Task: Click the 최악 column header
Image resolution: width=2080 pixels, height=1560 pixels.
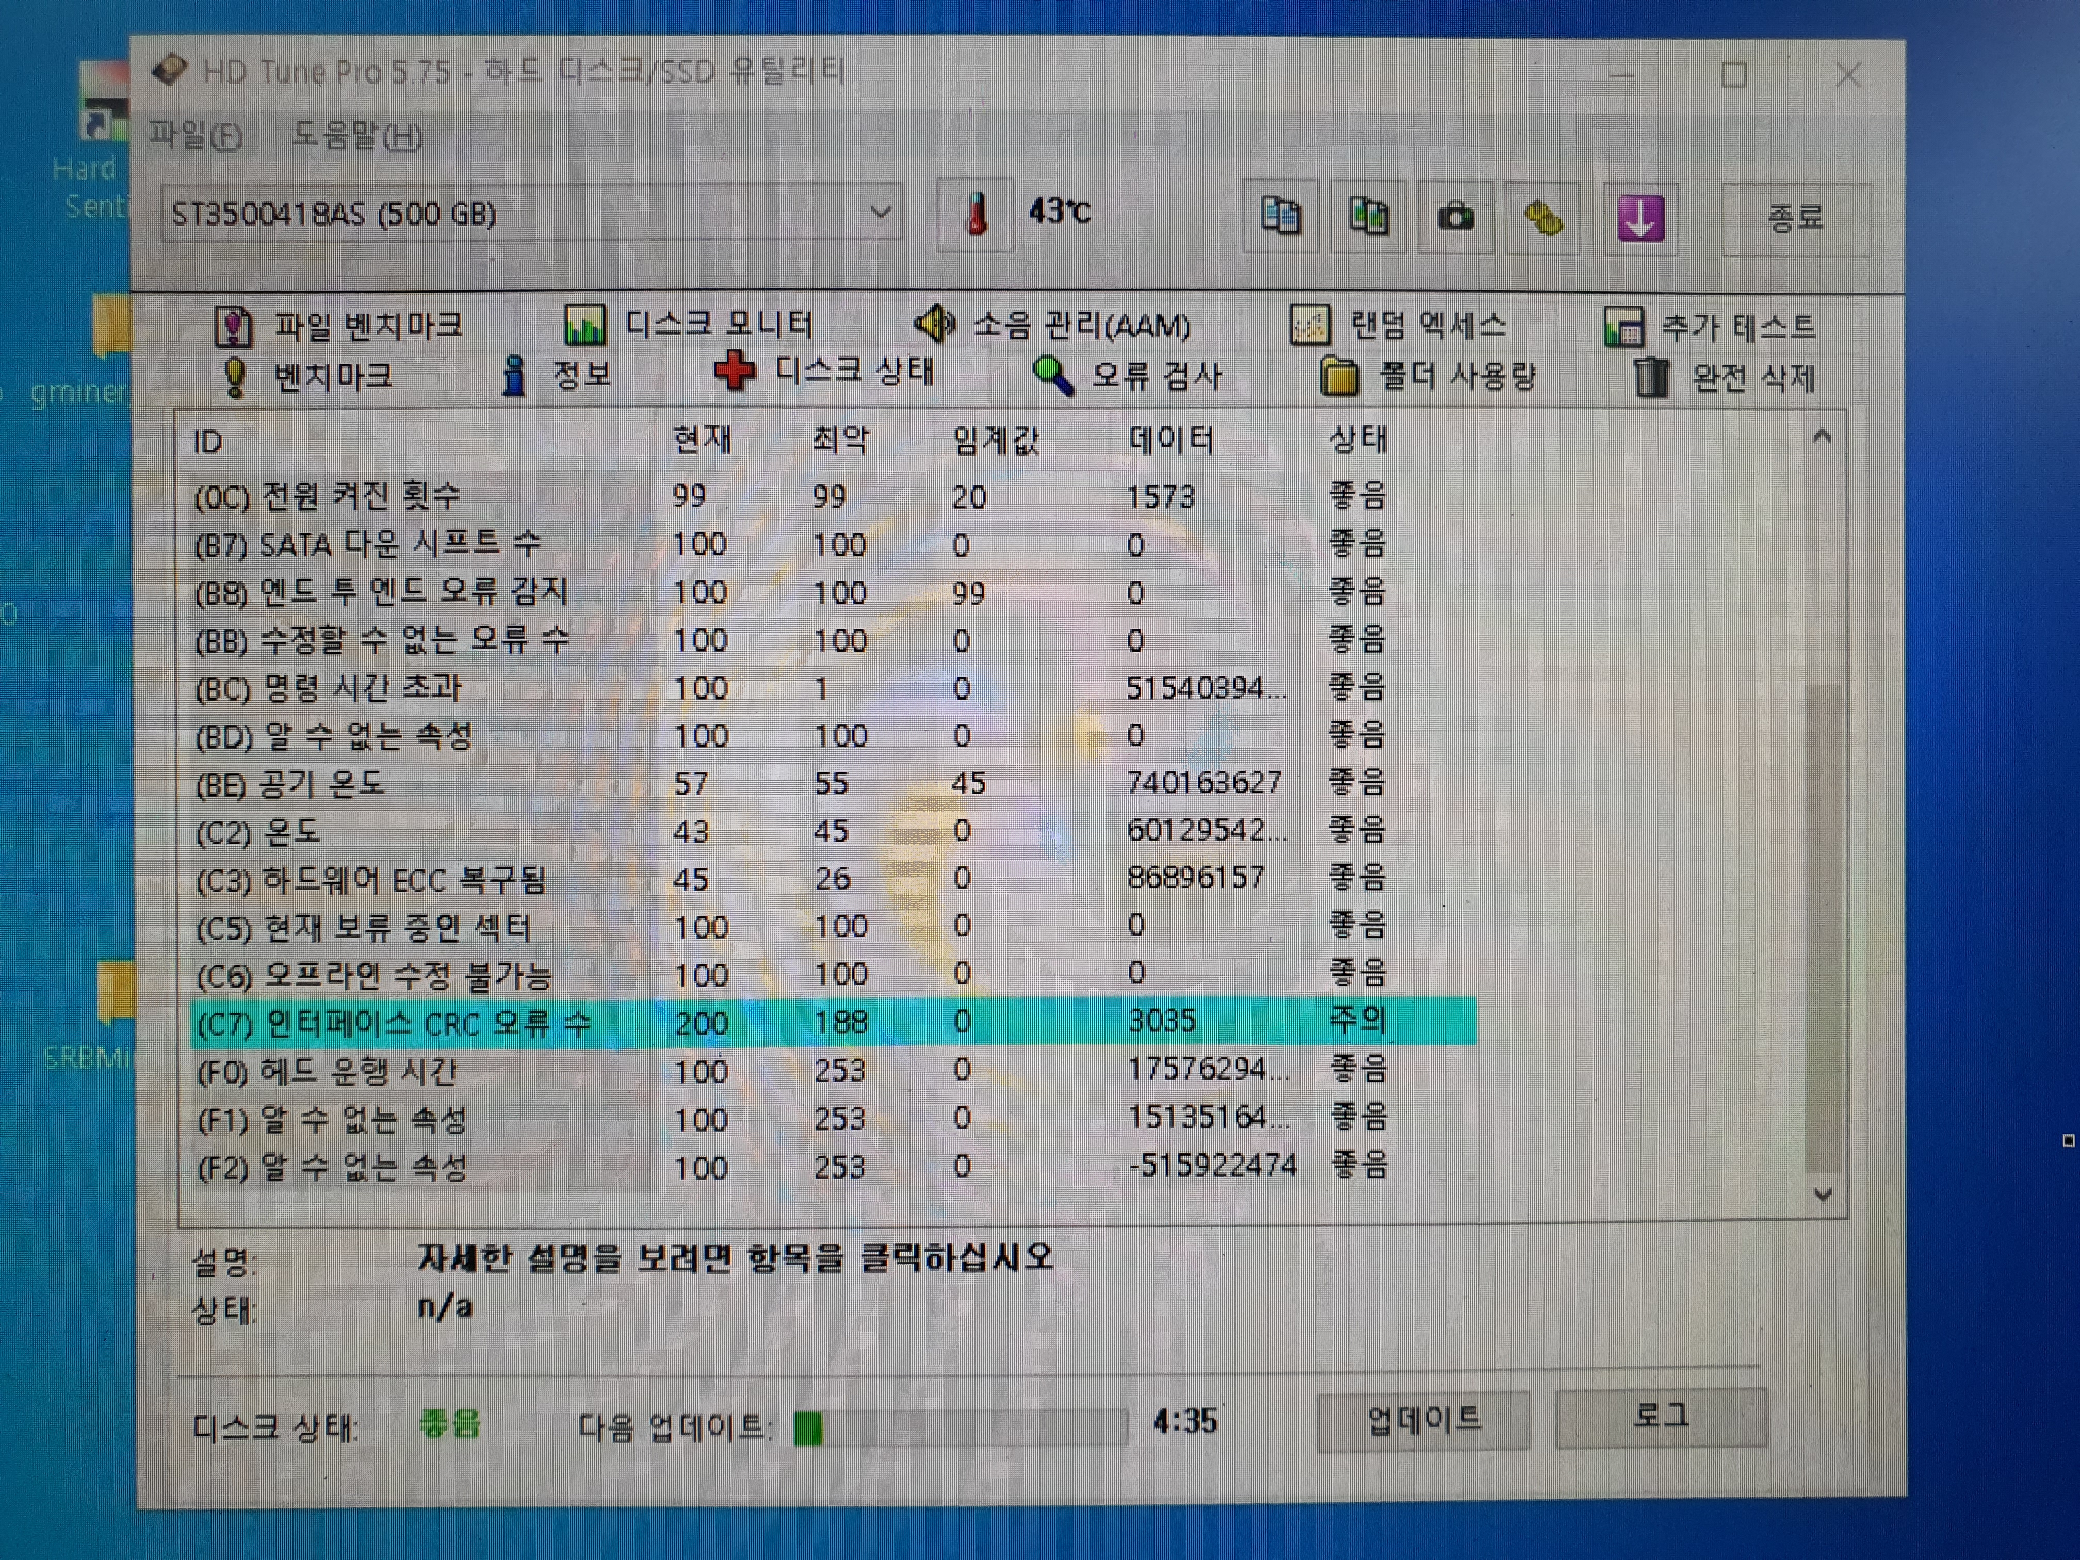Action: coord(841,440)
